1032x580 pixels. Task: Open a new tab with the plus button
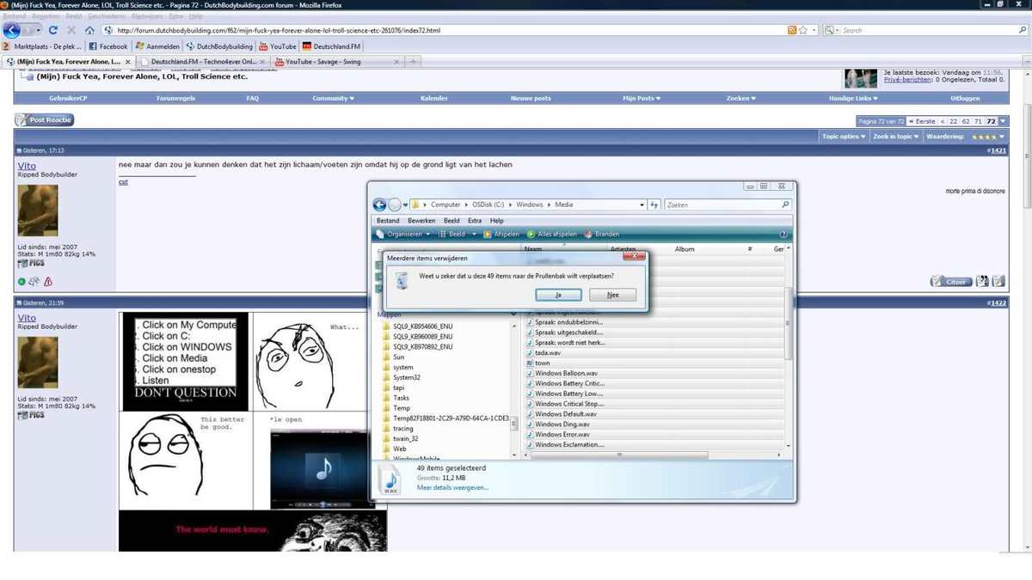coord(414,62)
